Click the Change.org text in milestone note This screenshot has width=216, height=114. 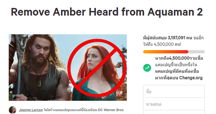point(191,78)
